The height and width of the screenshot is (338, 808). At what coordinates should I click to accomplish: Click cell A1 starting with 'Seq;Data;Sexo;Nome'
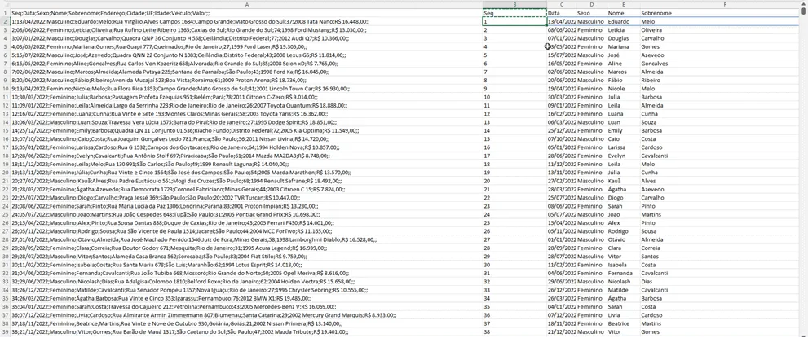coord(246,13)
